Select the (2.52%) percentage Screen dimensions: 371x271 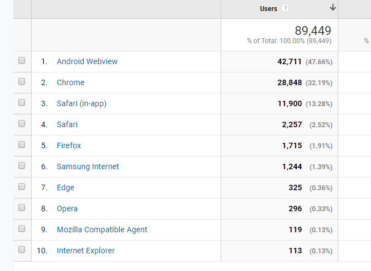point(321,125)
